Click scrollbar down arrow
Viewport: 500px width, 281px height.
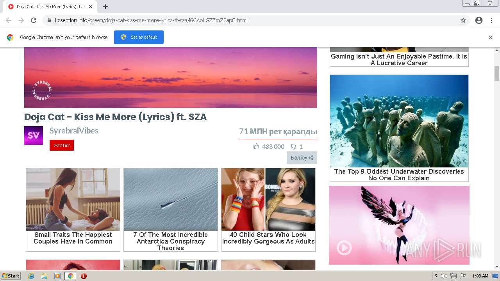tap(497, 267)
